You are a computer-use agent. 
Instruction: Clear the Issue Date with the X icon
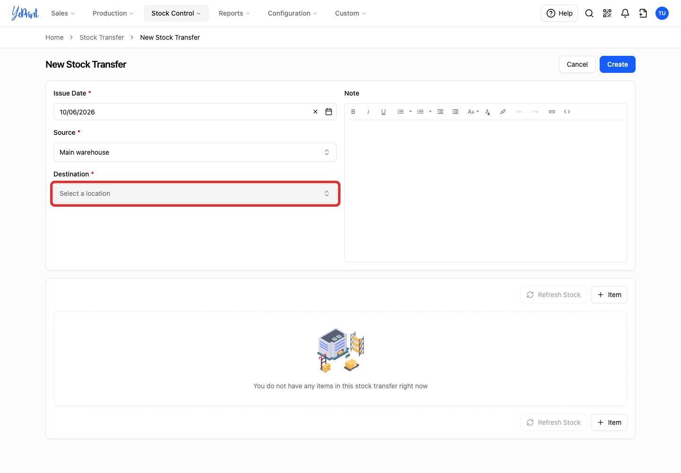point(315,112)
